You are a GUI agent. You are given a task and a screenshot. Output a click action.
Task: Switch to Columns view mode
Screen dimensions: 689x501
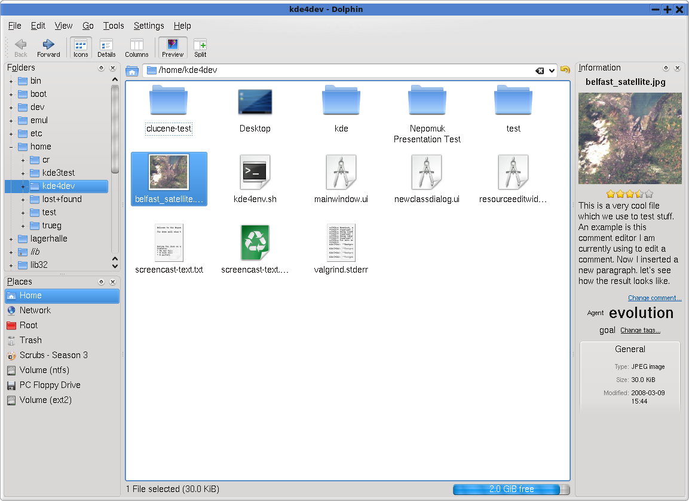[136, 45]
